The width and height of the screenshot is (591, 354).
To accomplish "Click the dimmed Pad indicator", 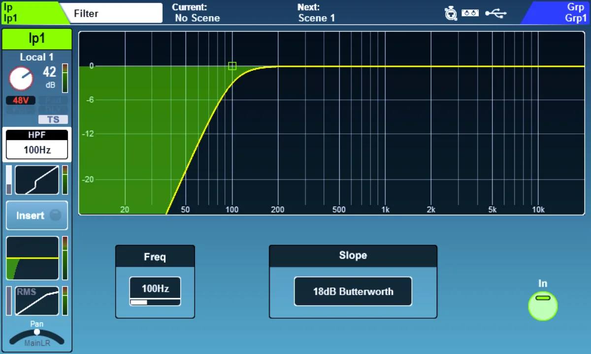I will click(x=53, y=100).
